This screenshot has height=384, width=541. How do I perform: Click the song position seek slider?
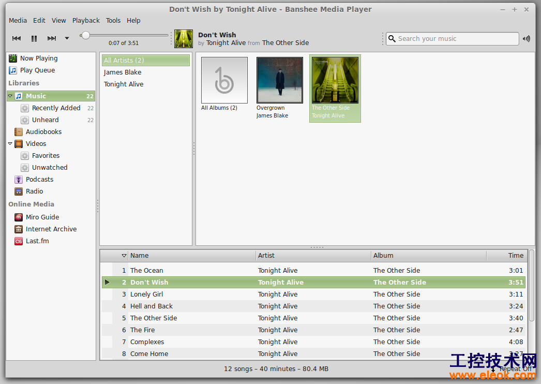click(124, 35)
